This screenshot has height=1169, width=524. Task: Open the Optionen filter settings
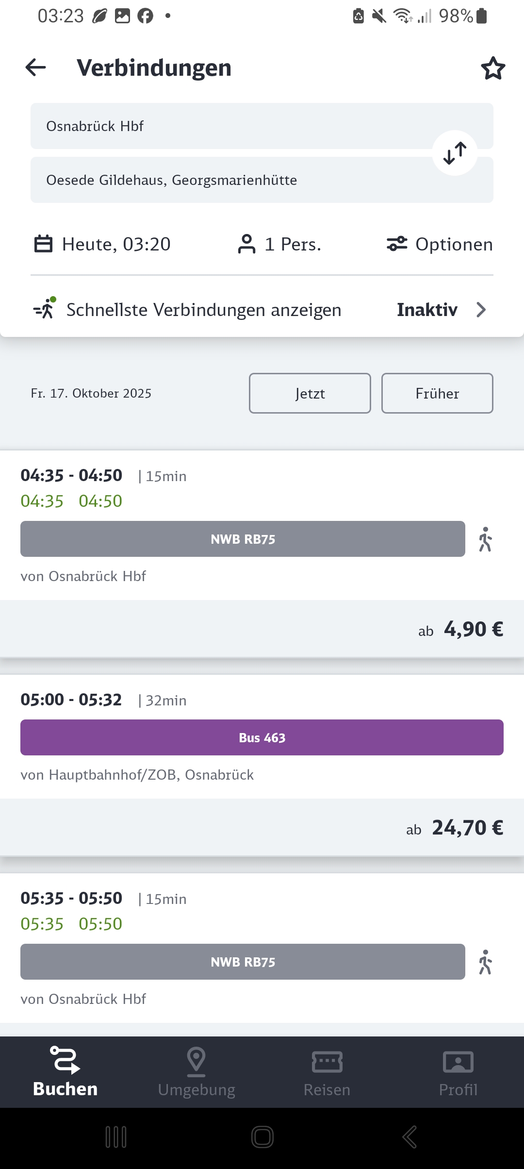click(440, 244)
